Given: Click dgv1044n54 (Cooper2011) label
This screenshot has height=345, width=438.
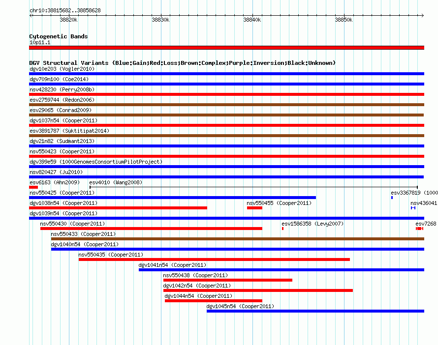Looking at the screenshot, I should [198, 296].
